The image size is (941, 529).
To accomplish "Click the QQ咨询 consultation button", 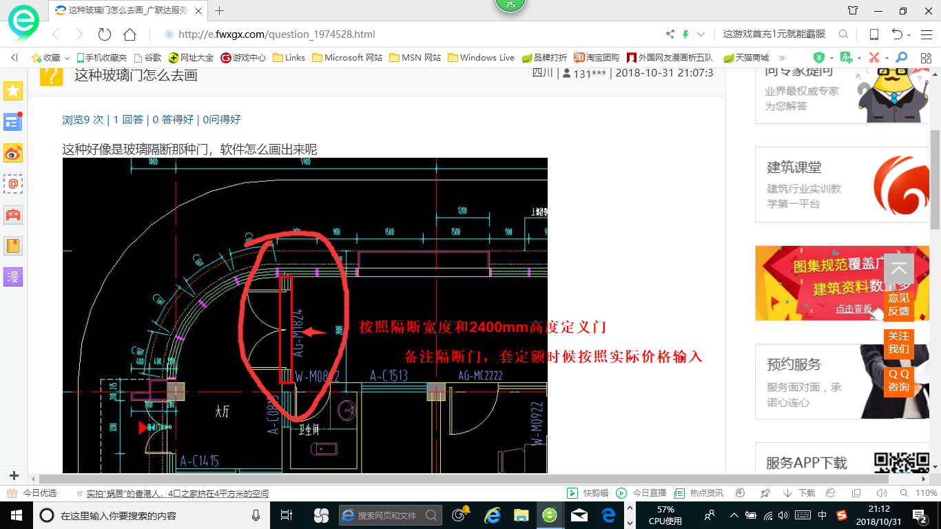I will point(898,381).
